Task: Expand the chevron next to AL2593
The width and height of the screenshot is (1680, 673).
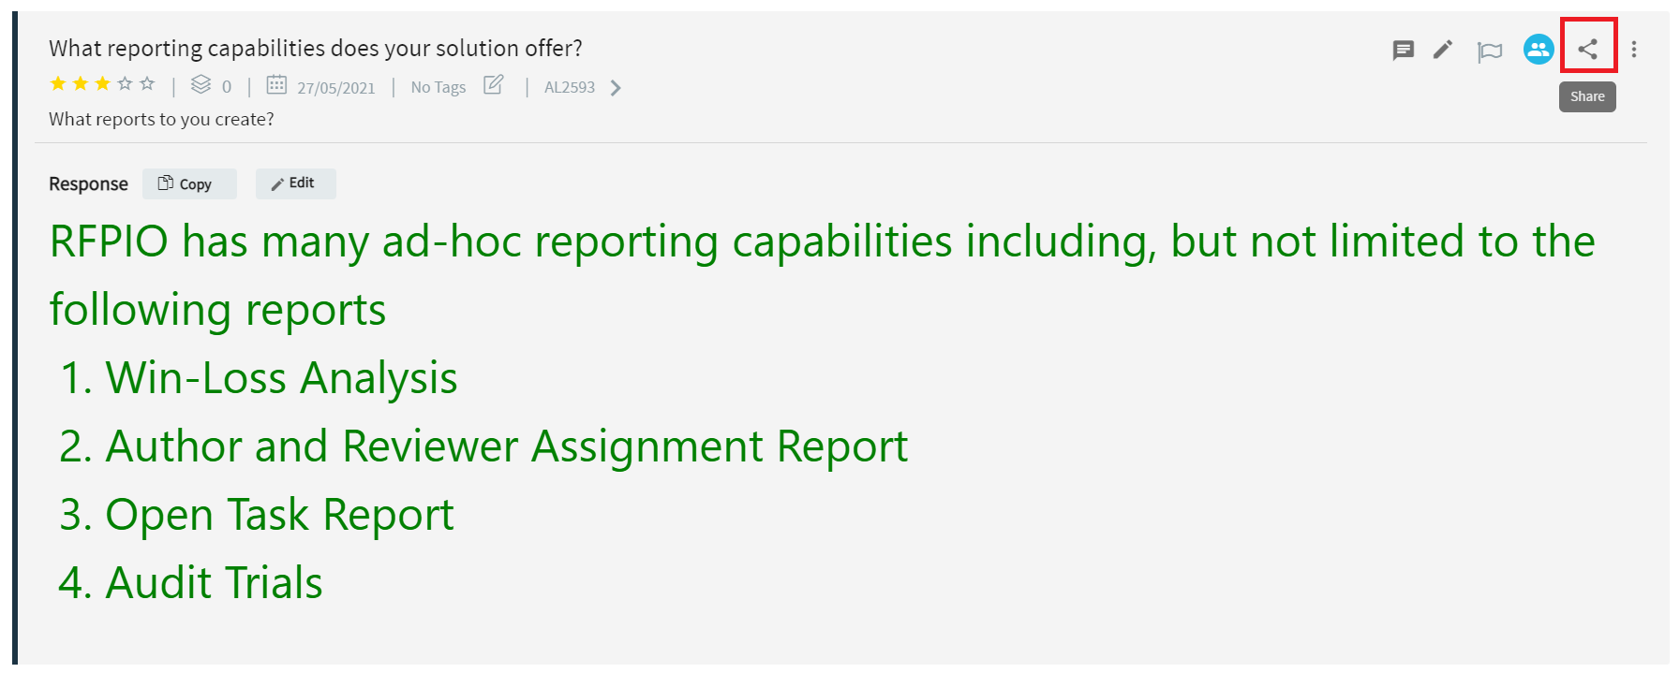Action: point(616,88)
